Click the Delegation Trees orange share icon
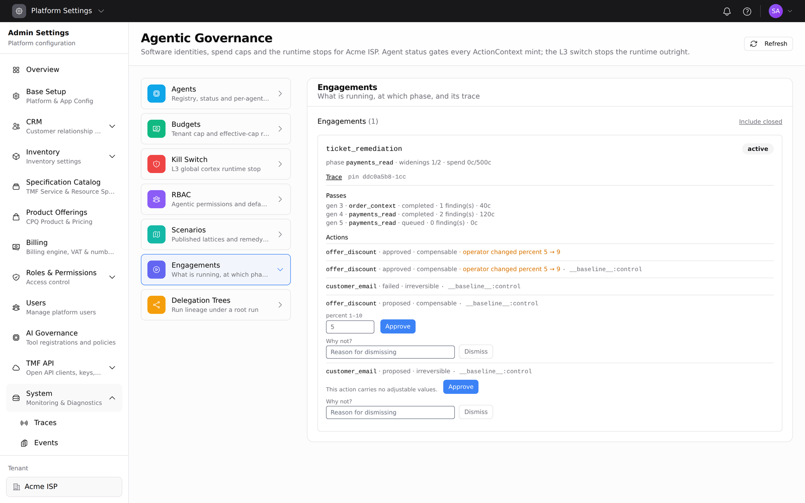805x503 pixels. (156, 305)
